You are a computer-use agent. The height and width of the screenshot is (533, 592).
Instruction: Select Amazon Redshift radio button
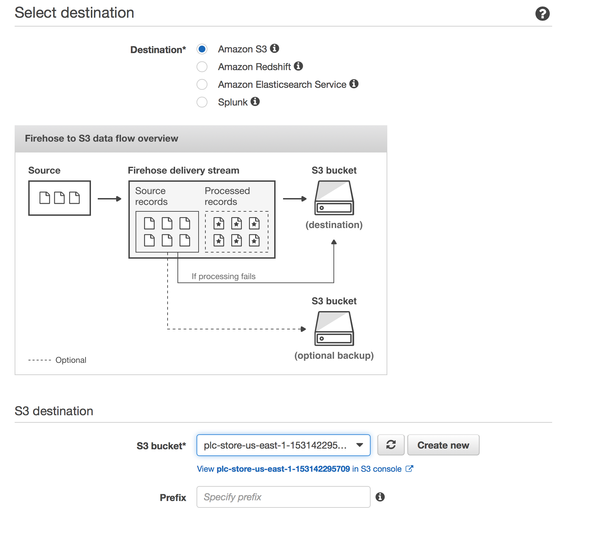click(202, 67)
